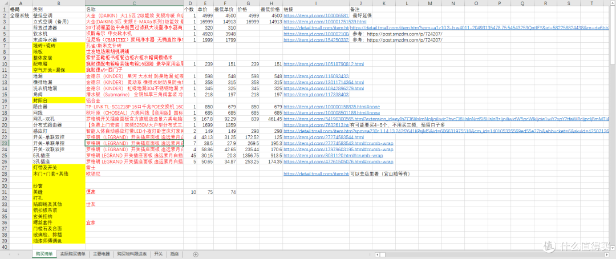The width and height of the screenshot is (616, 259).
Task: Select row 40 header
Action: 5,247
